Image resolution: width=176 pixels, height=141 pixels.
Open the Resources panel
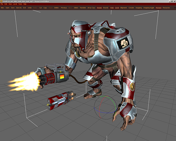[x=166, y=8]
